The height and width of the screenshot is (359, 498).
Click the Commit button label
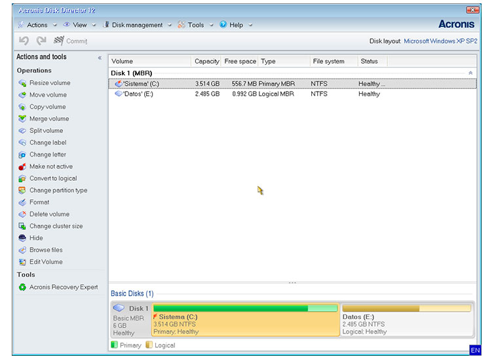pyautogui.click(x=77, y=41)
